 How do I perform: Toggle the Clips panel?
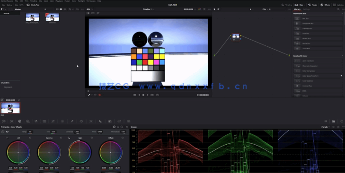coord(299,5)
